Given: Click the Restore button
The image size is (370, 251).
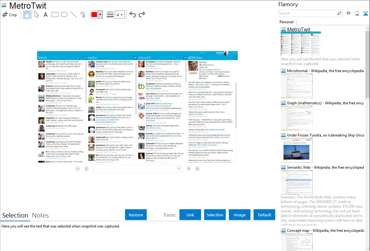Looking at the screenshot, I should tap(136, 215).
